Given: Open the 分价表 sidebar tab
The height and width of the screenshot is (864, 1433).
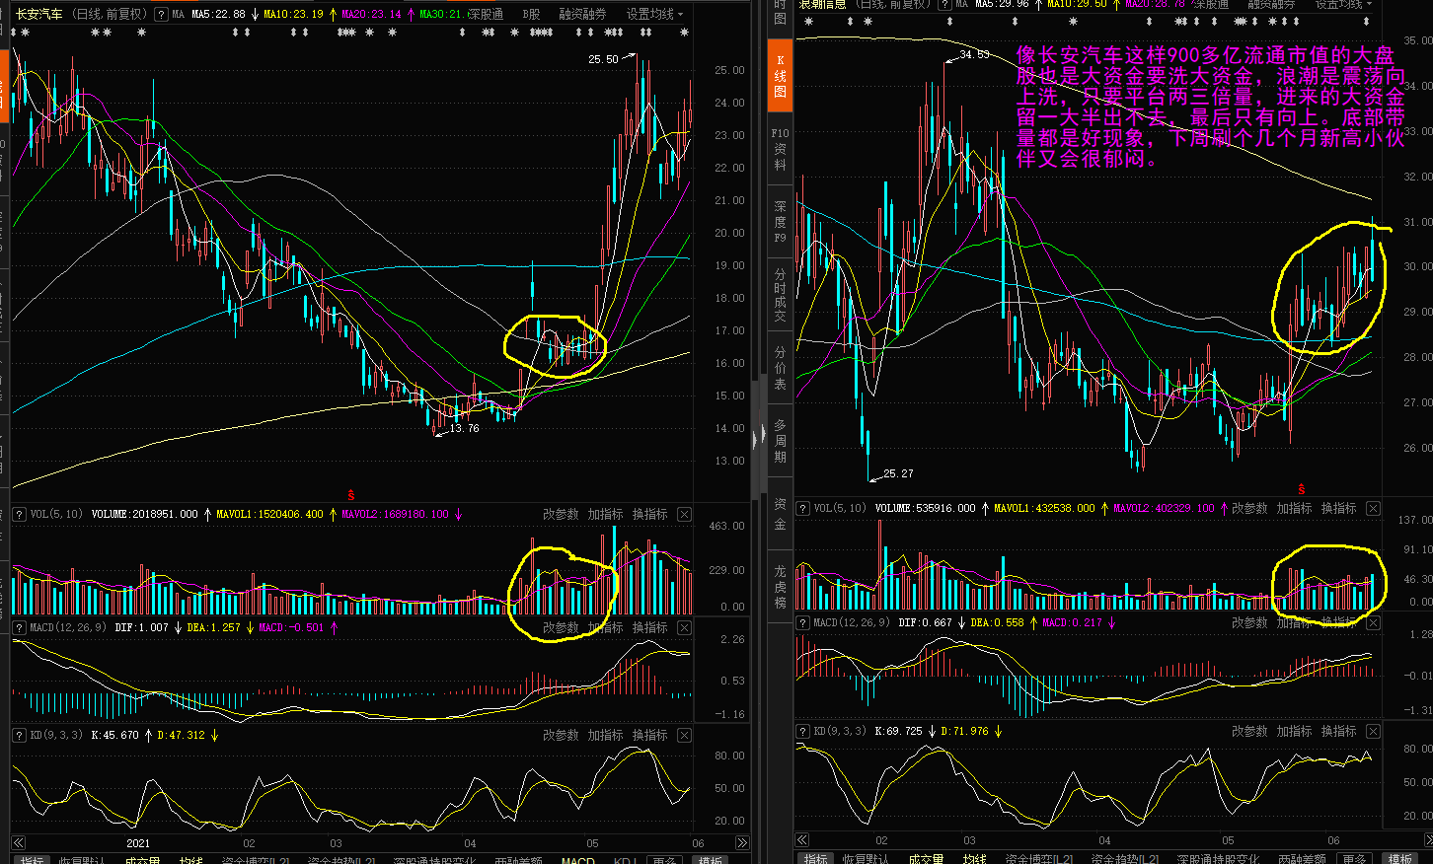Looking at the screenshot, I should tap(780, 368).
